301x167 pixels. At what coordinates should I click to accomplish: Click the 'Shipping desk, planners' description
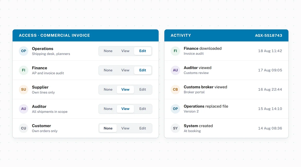51,54
